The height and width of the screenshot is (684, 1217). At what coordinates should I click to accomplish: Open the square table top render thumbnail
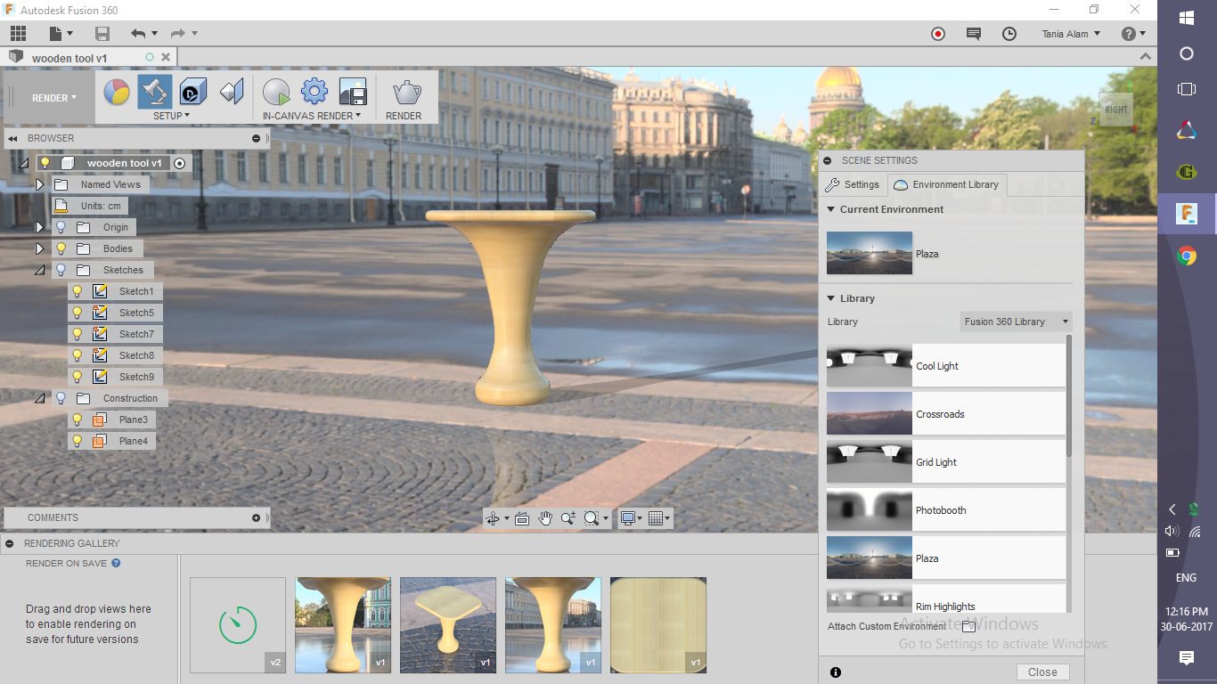(658, 624)
